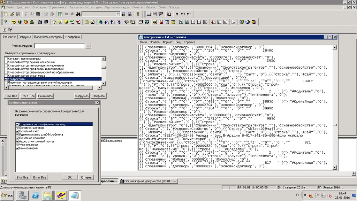Click the money bag toolbar icon
This screenshot has width=357, height=201.
[32, 22]
